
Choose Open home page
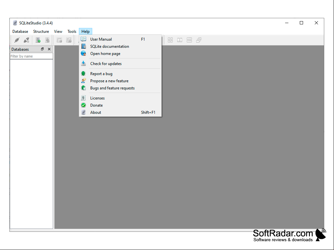120,54
